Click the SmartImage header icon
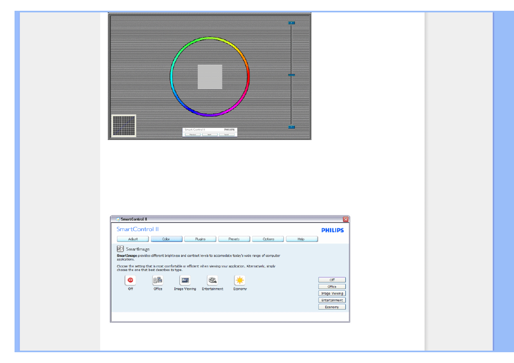This screenshot has width=514, height=363. [x=120, y=249]
